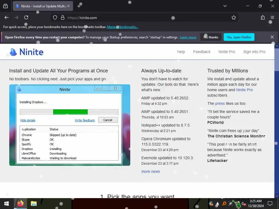Image resolution: width=279 pixels, height=209 pixels.
Task: Expand the list all tabs chevron
Action: (x=225, y=6)
